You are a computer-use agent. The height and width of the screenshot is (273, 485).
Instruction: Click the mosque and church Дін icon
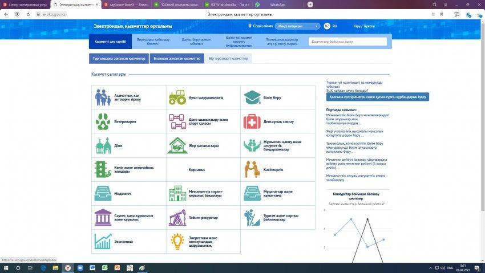[103, 145]
